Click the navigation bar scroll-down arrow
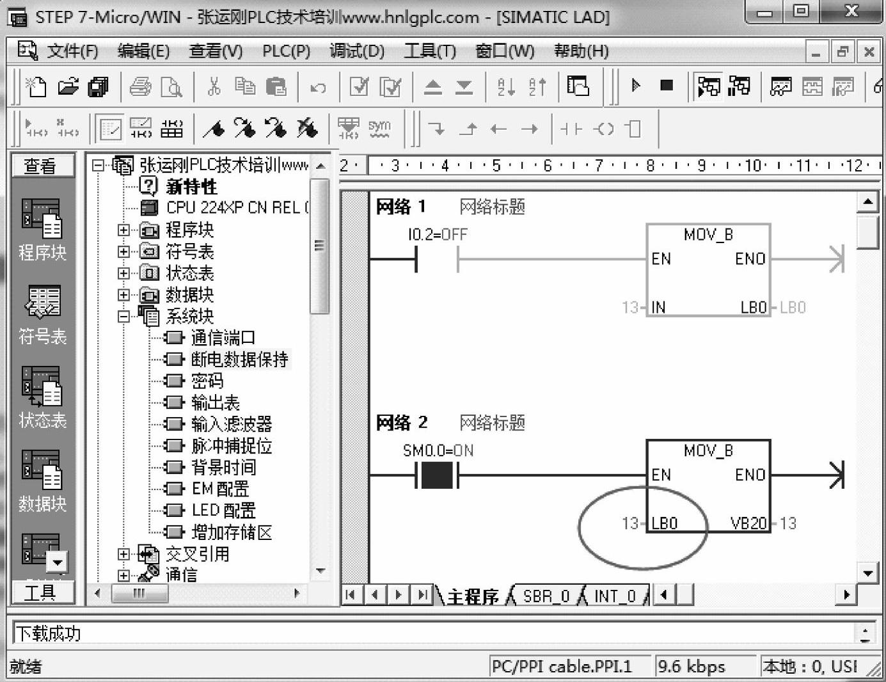This screenshot has height=682, width=886. tap(58, 562)
